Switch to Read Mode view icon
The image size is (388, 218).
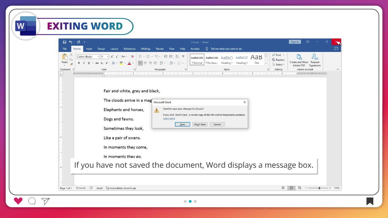(x=283, y=188)
